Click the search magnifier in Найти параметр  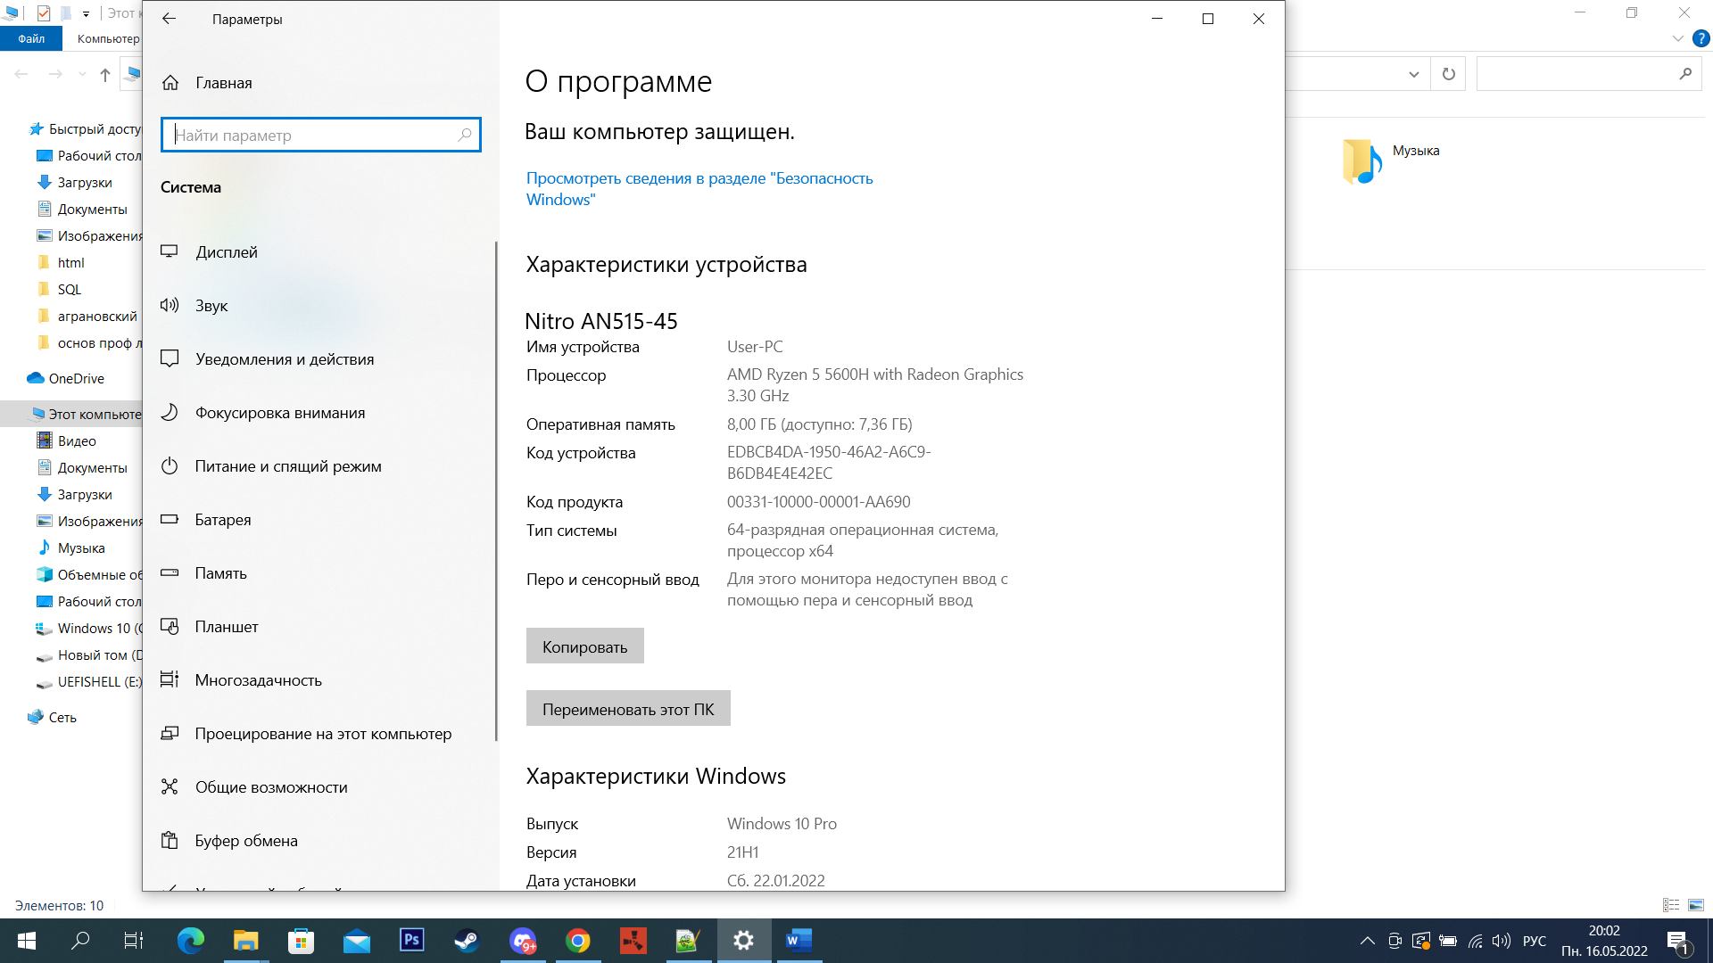coord(464,135)
